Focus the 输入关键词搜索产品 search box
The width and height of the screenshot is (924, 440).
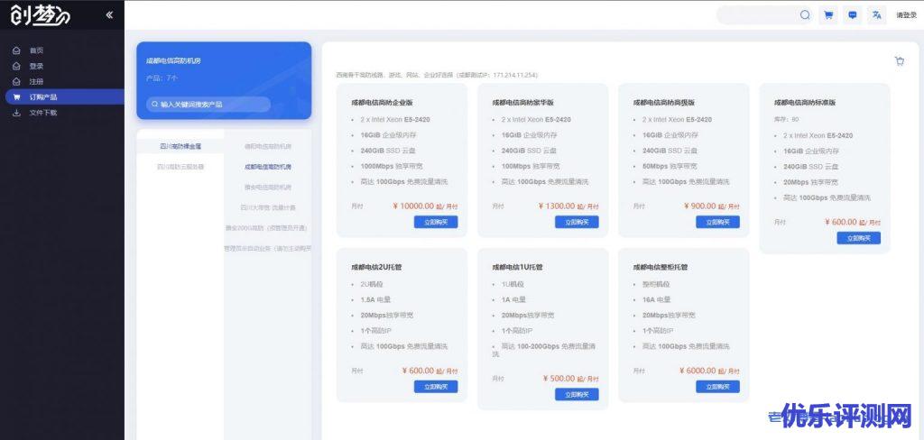click(x=208, y=105)
